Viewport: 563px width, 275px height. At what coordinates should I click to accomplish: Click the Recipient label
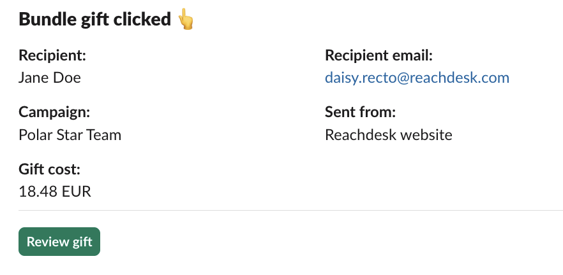[x=52, y=55]
